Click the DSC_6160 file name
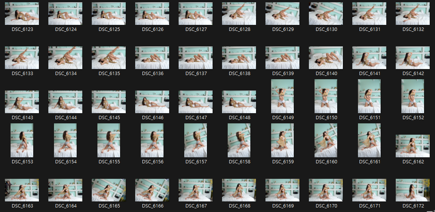This screenshot has width=435, height=212. tap(326, 161)
